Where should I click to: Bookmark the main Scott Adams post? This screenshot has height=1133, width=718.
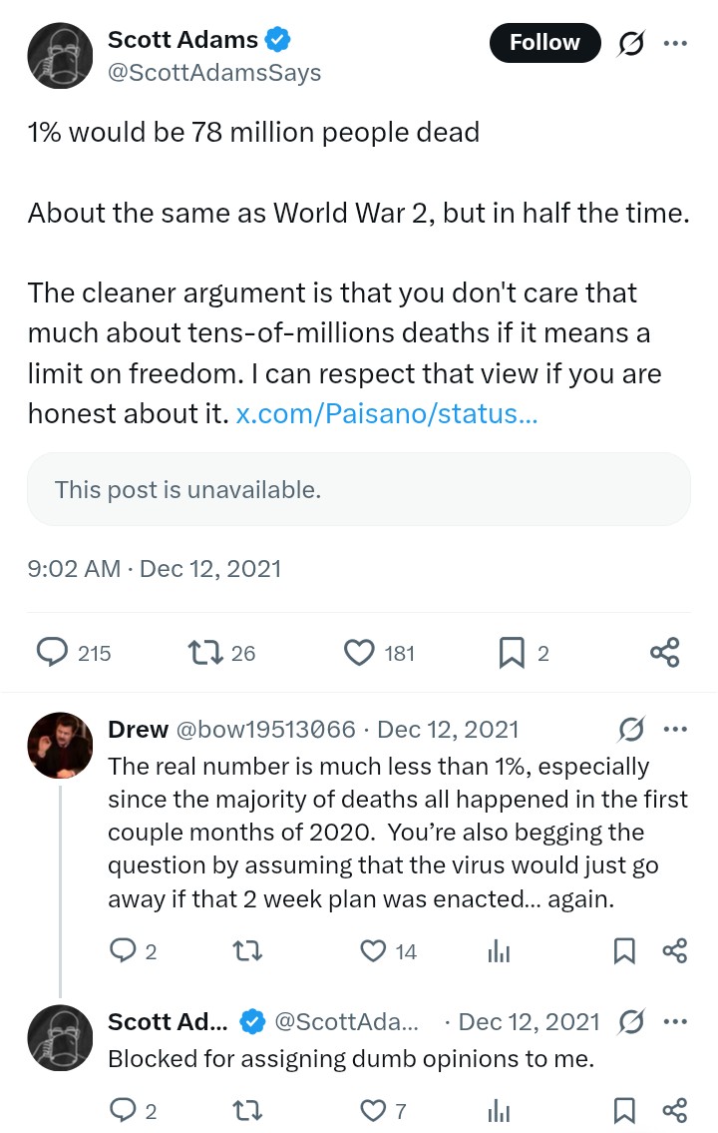[x=511, y=653]
